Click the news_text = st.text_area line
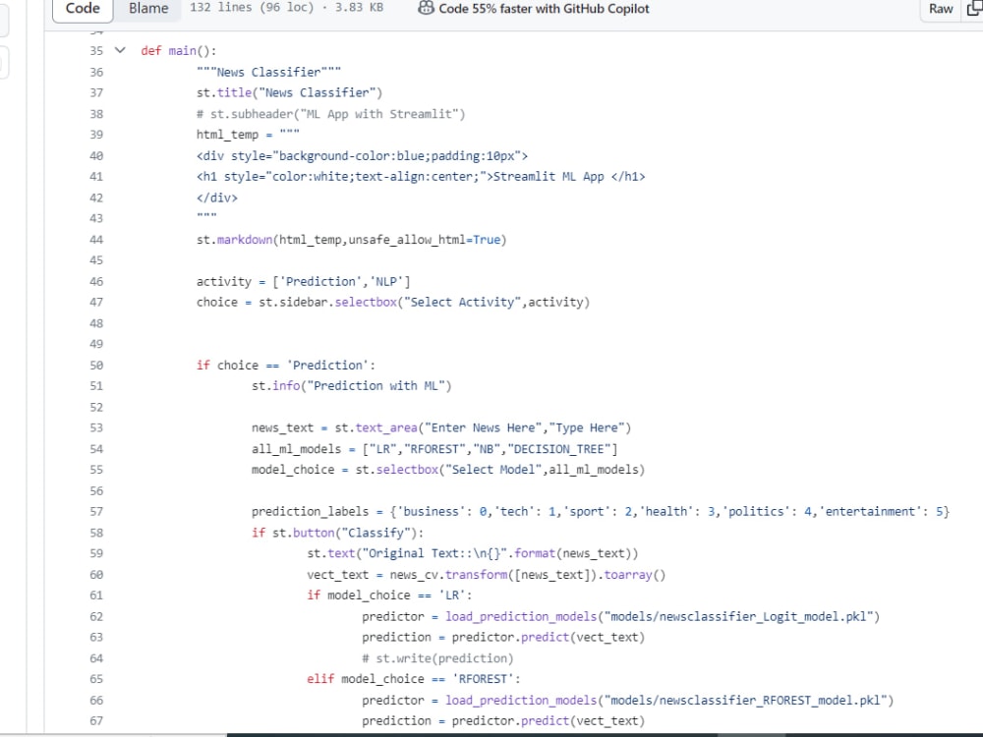 coord(441,428)
